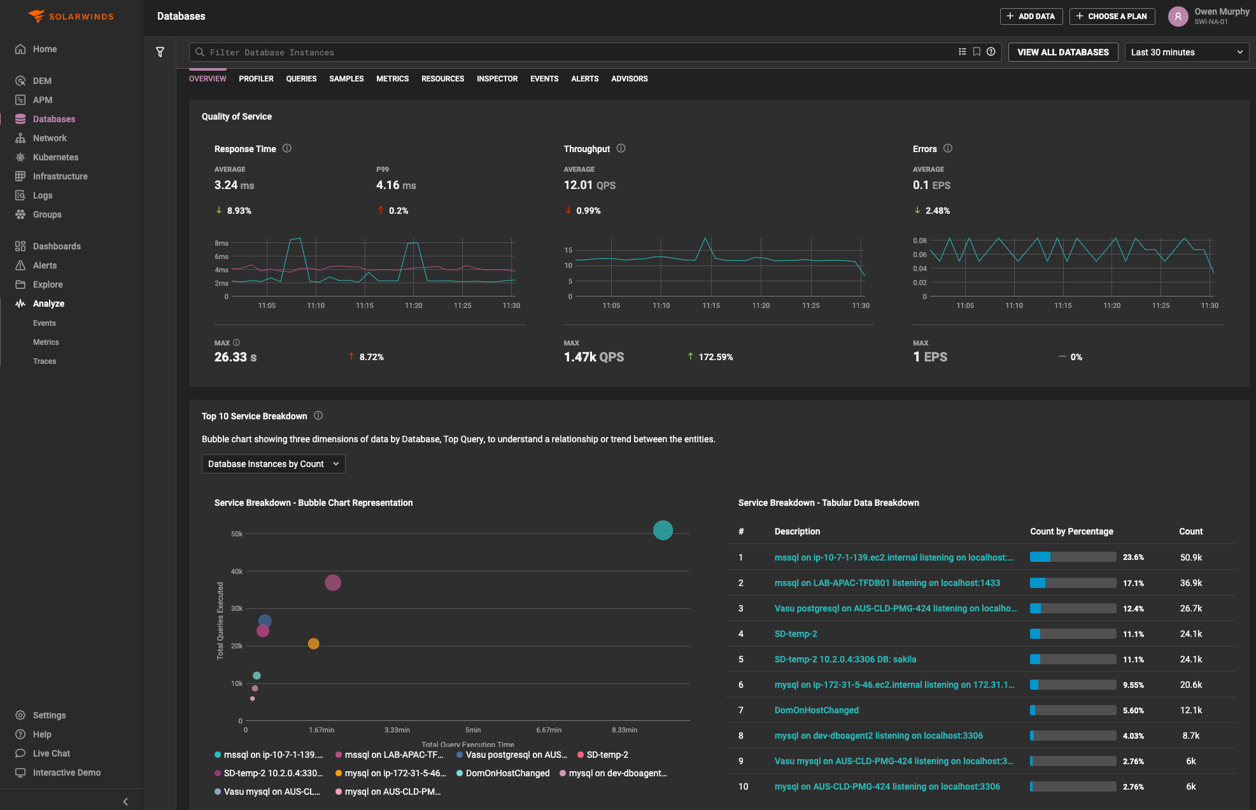Click the Response Time info icon

point(287,148)
